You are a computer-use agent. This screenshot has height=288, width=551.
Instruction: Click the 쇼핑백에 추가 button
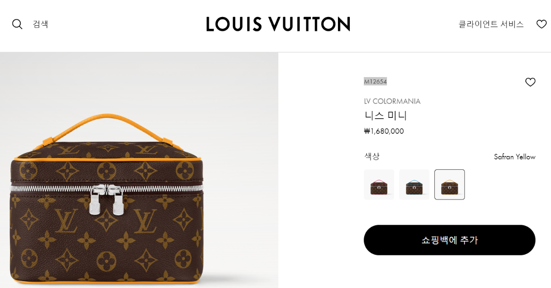click(450, 240)
